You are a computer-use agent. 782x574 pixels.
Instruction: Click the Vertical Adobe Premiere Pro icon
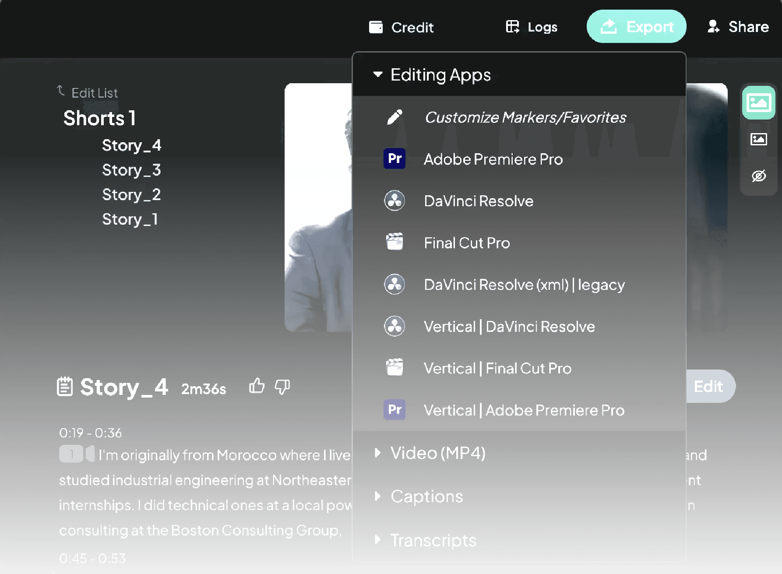point(395,409)
